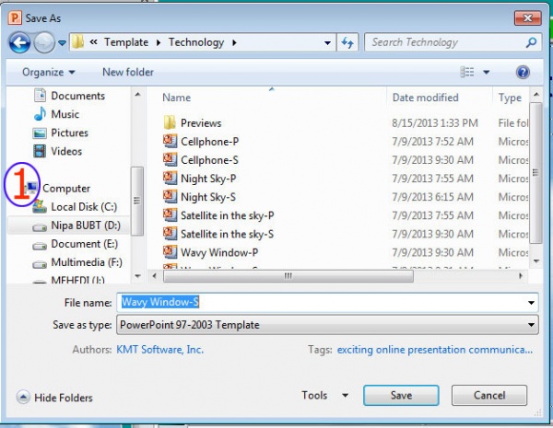Click the Satellite in the sky-P file icon
The image size is (553, 428).
pos(170,214)
